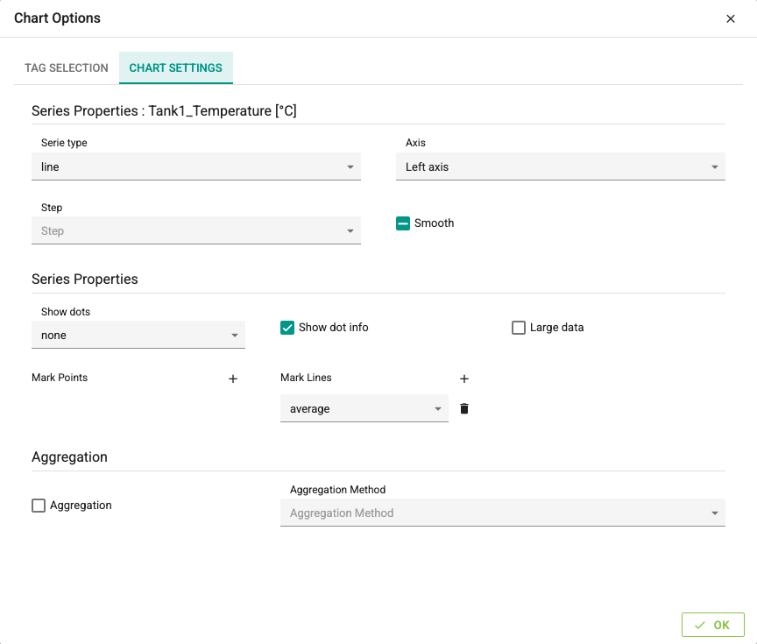Enable the Large data option

519,328
